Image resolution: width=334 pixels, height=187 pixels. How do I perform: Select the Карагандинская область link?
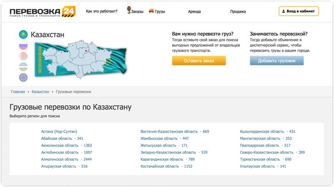tap(162, 159)
